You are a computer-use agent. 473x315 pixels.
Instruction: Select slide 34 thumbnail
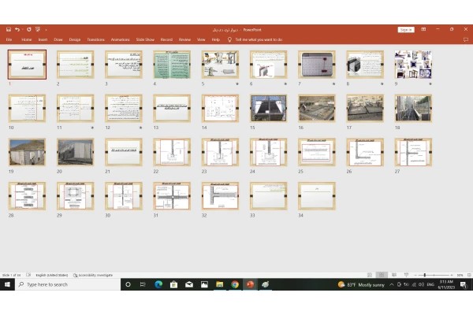(x=317, y=196)
